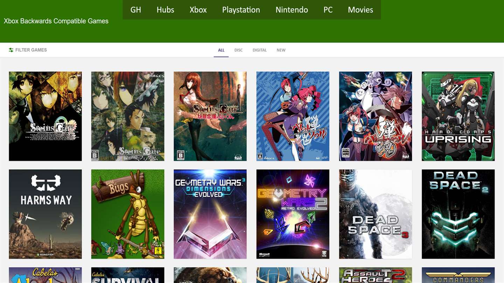Open the Steins;Gate cover with character collage
Screen dimensions: 504x283
(128, 116)
